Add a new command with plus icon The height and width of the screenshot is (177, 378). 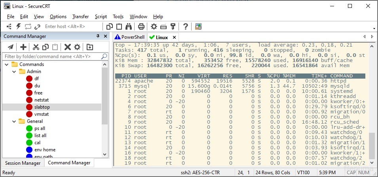[23, 47]
